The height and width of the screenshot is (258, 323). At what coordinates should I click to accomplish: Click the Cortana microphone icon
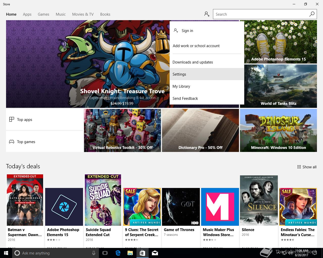[x=94, y=253]
